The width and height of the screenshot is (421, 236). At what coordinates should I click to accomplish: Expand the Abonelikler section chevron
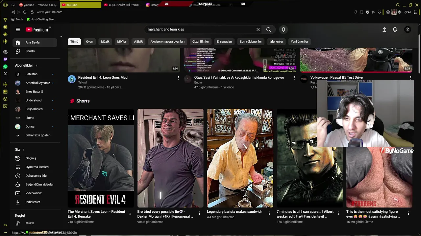36,66
